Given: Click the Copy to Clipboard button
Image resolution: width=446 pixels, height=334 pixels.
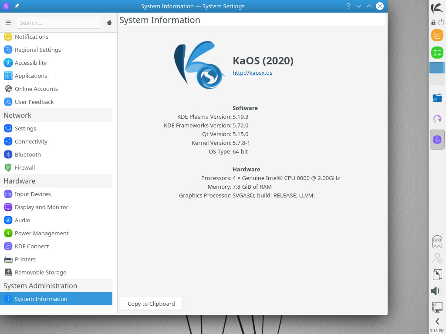Looking at the screenshot, I should point(151,304).
